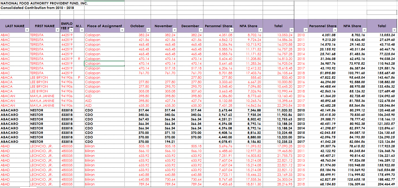Viewport: 398px width, 188px height.
Task: Open the FIRST NAME filter dropdown
Action: [x=57, y=30]
